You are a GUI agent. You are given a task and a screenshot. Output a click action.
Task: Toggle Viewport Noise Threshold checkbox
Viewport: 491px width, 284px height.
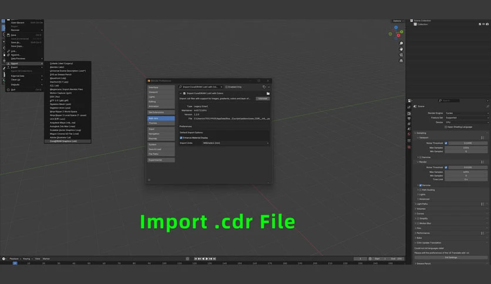446,143
